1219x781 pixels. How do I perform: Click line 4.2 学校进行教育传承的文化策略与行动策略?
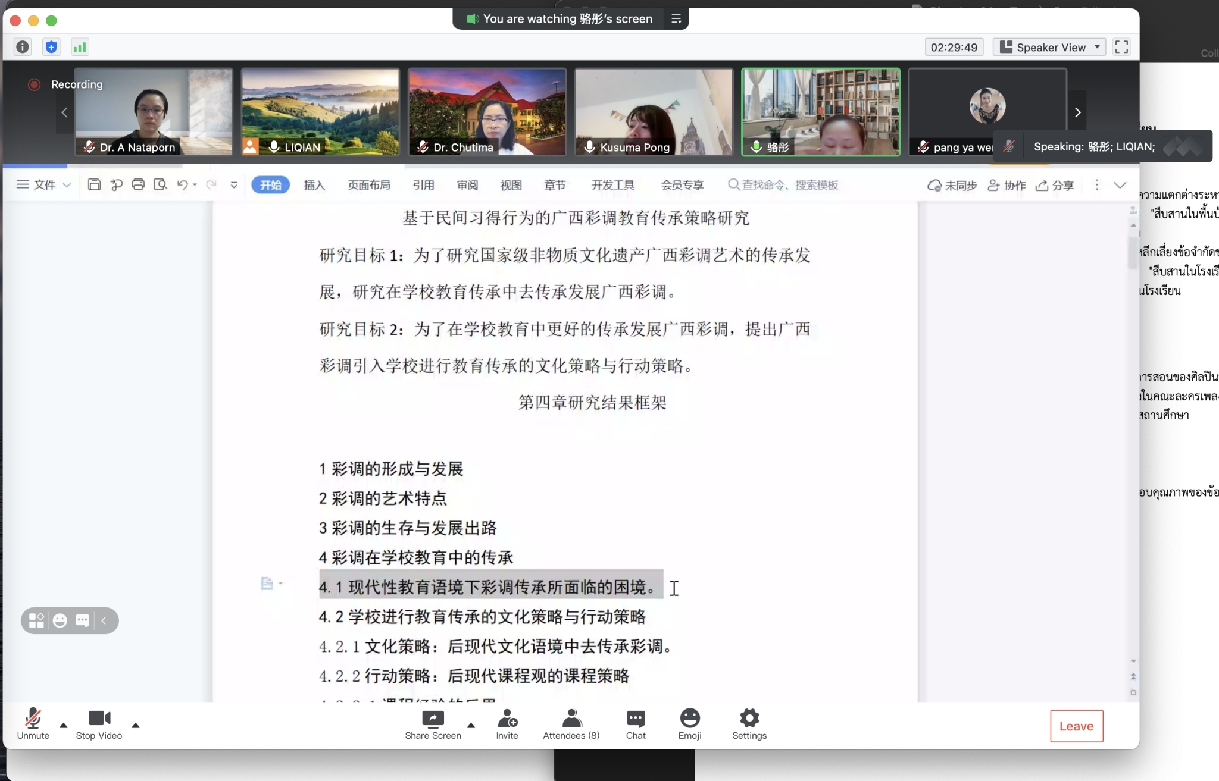pos(482,617)
